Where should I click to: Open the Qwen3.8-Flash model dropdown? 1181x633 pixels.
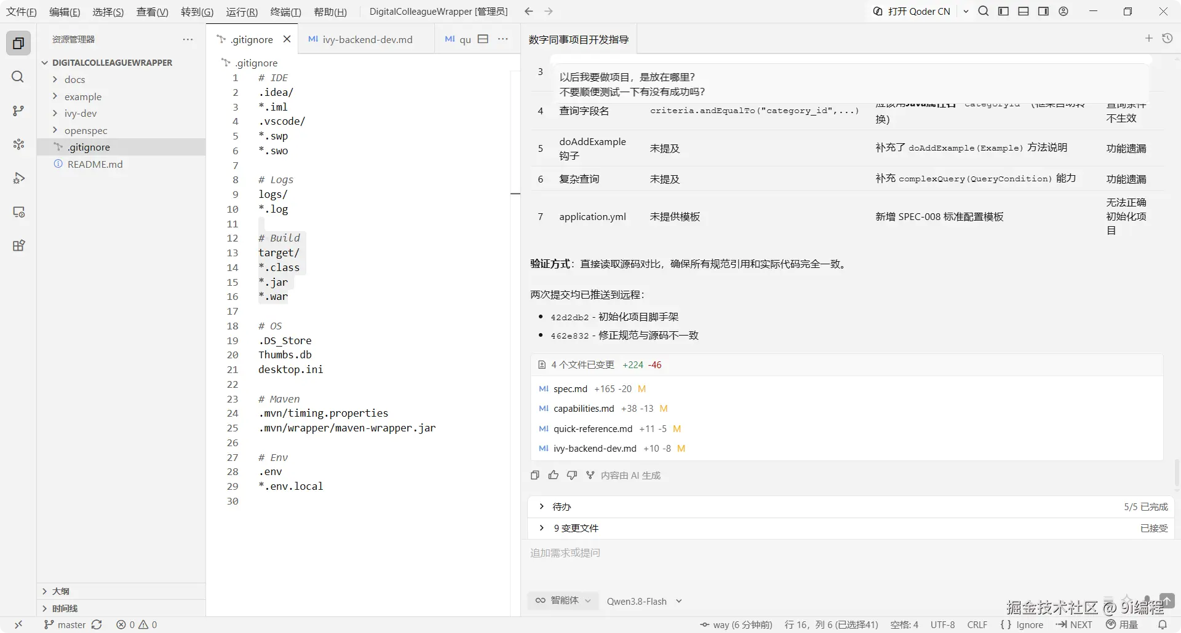pyautogui.click(x=644, y=601)
